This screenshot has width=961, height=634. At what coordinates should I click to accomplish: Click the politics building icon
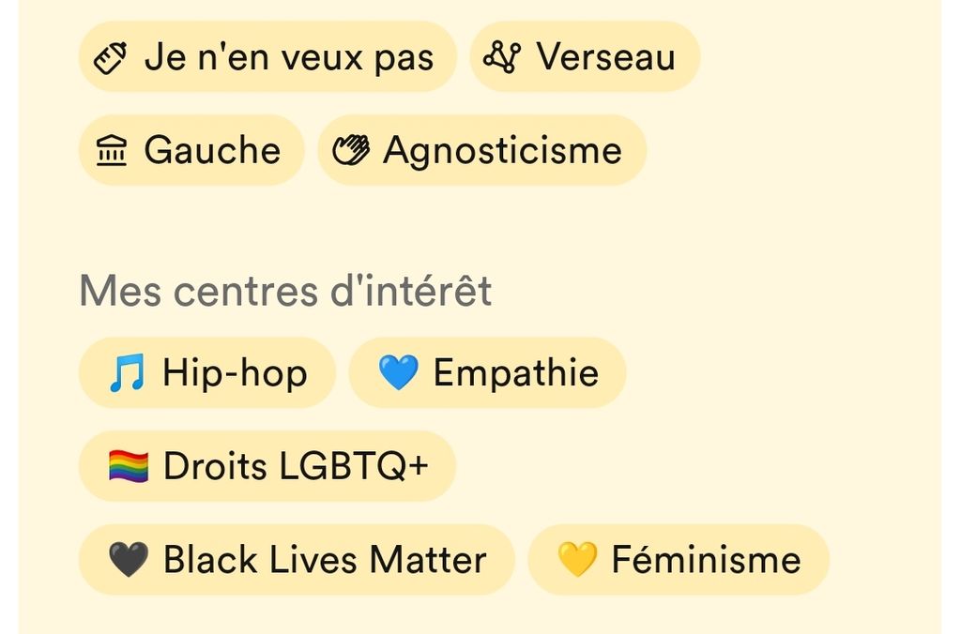(x=112, y=151)
